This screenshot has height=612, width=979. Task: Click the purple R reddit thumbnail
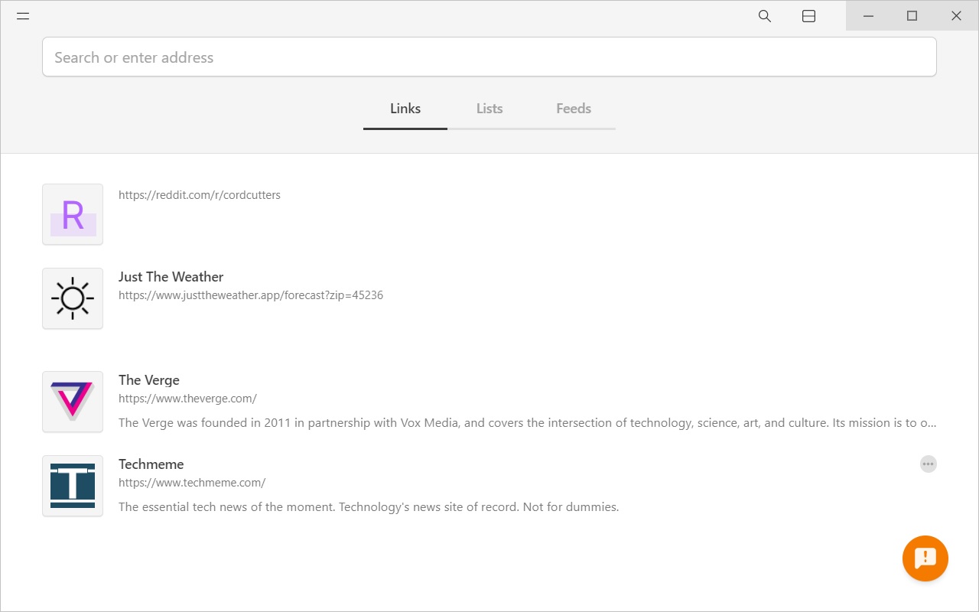[73, 214]
